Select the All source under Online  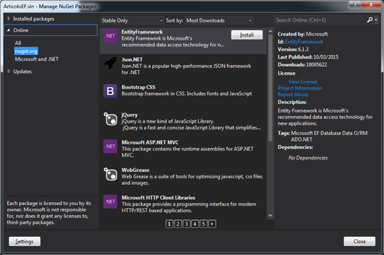coord(18,42)
